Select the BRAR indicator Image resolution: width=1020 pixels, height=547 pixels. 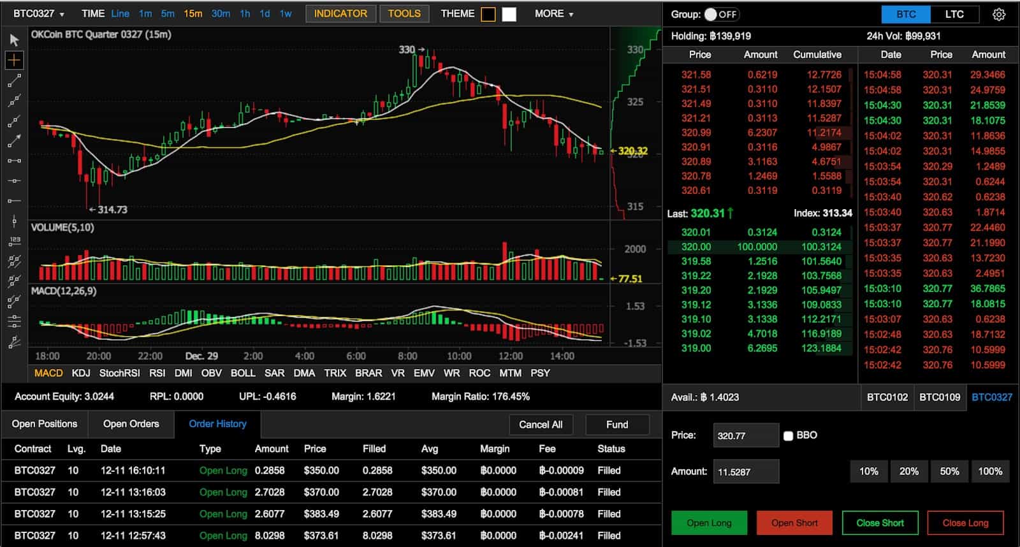pyautogui.click(x=368, y=373)
